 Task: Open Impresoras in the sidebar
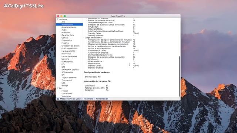tap(66, 54)
